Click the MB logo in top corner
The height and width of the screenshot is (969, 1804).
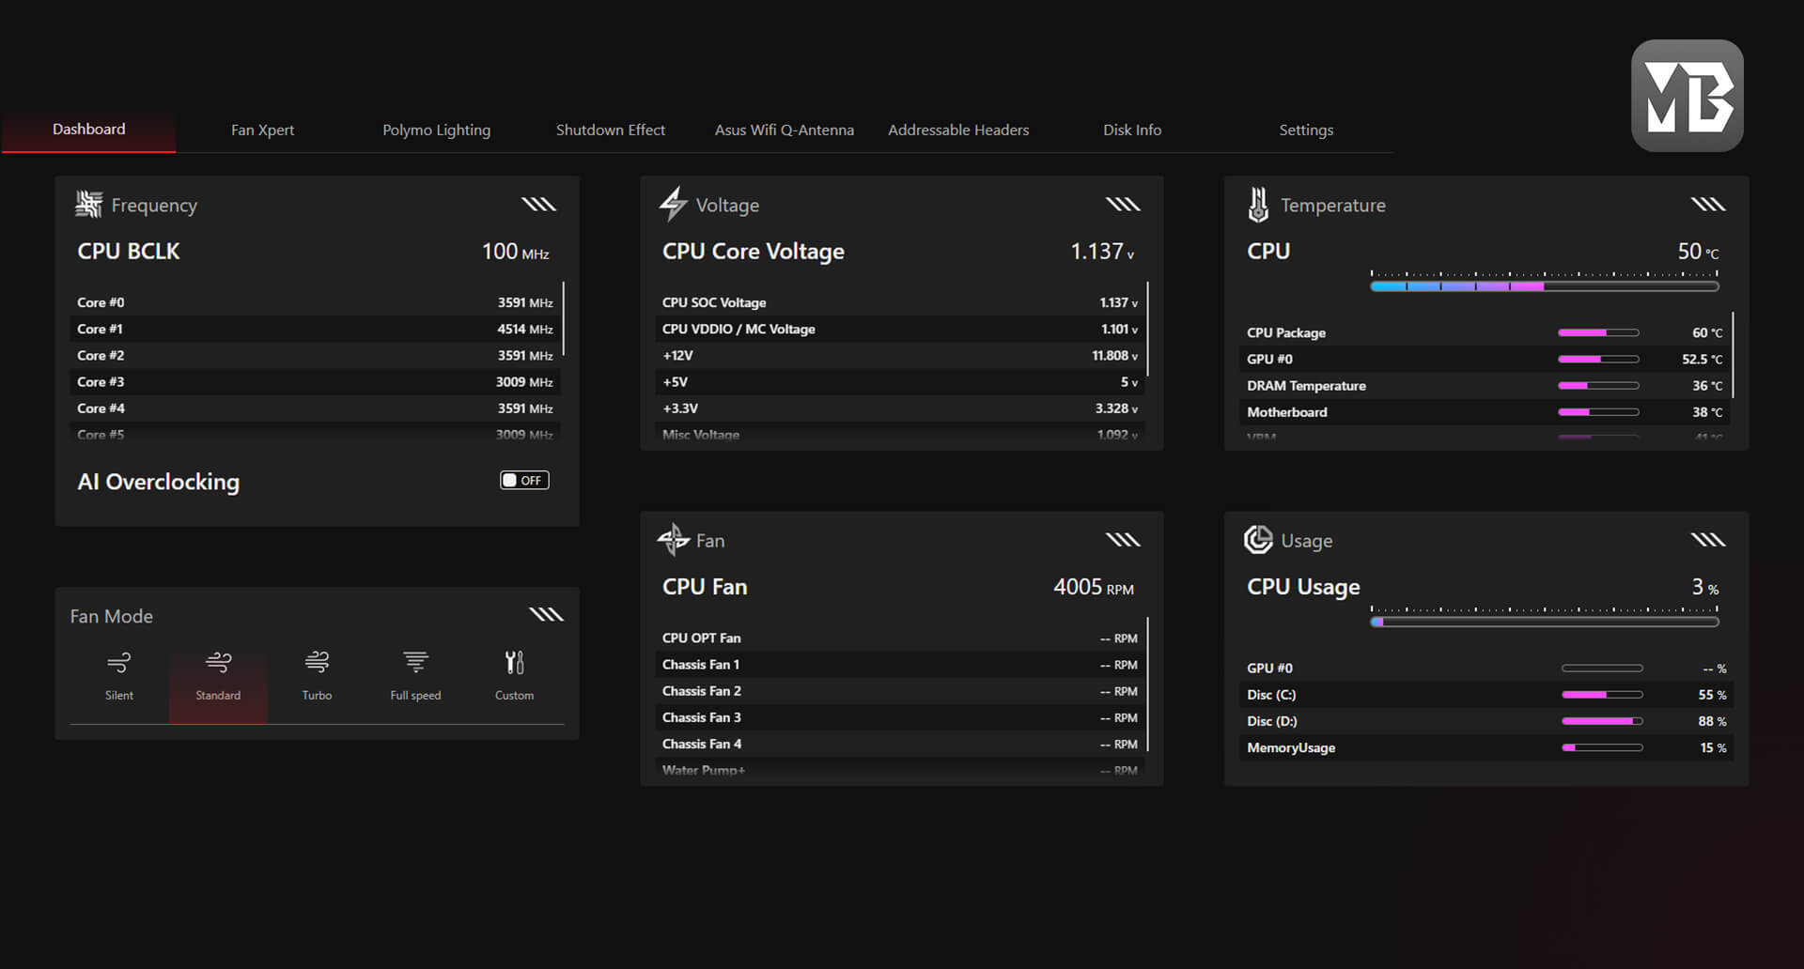click(x=1687, y=96)
